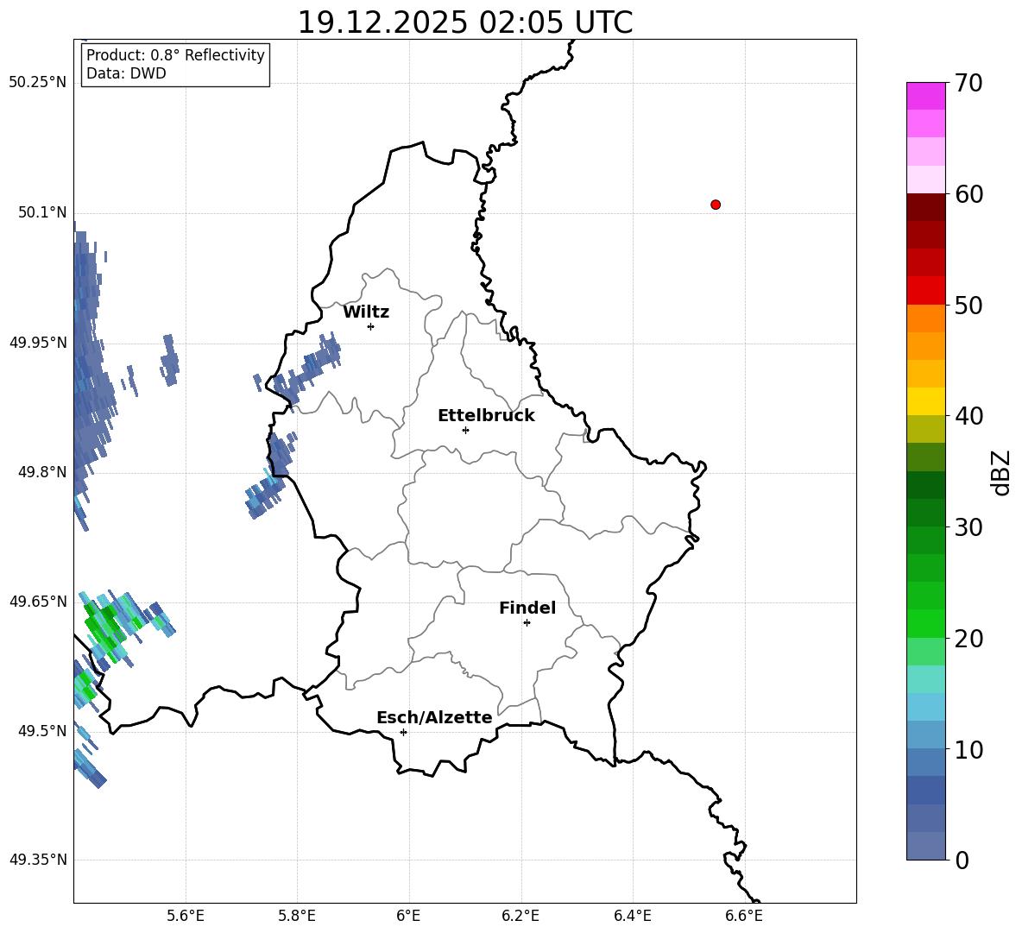Click the cross marker below Esch/Alzette
This screenshot has height=933, width=1022.
pyautogui.click(x=403, y=732)
